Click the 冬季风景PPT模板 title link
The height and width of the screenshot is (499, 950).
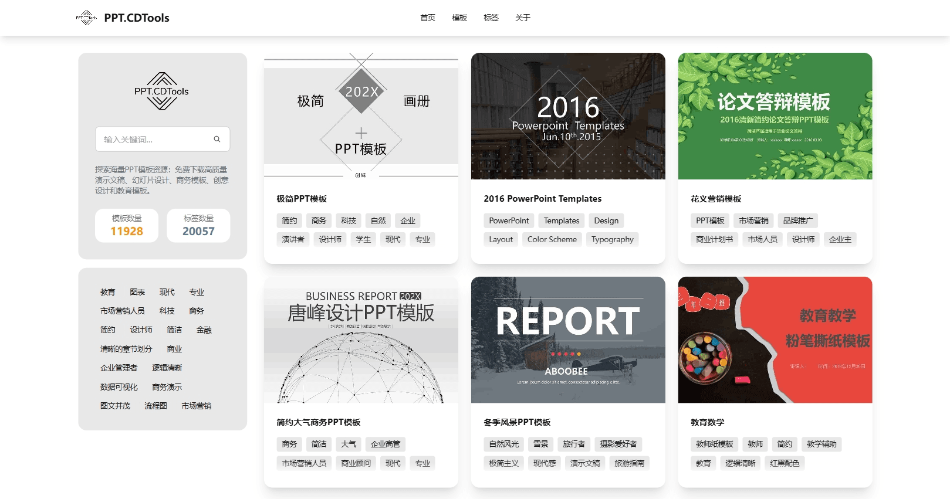pos(517,422)
